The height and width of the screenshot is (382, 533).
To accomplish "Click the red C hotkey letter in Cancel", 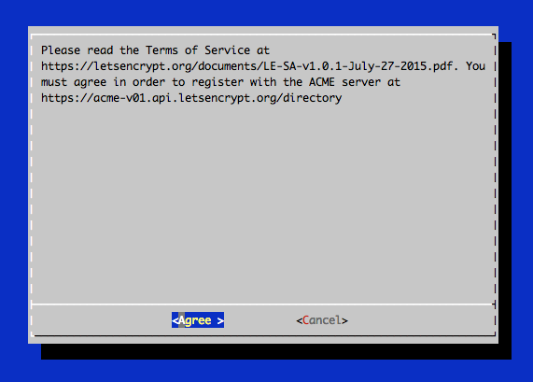I will 305,320.
